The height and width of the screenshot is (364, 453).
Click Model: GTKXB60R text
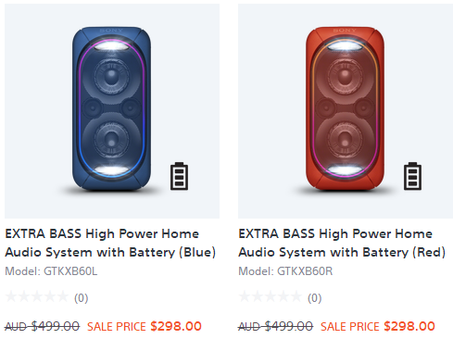[x=285, y=271]
